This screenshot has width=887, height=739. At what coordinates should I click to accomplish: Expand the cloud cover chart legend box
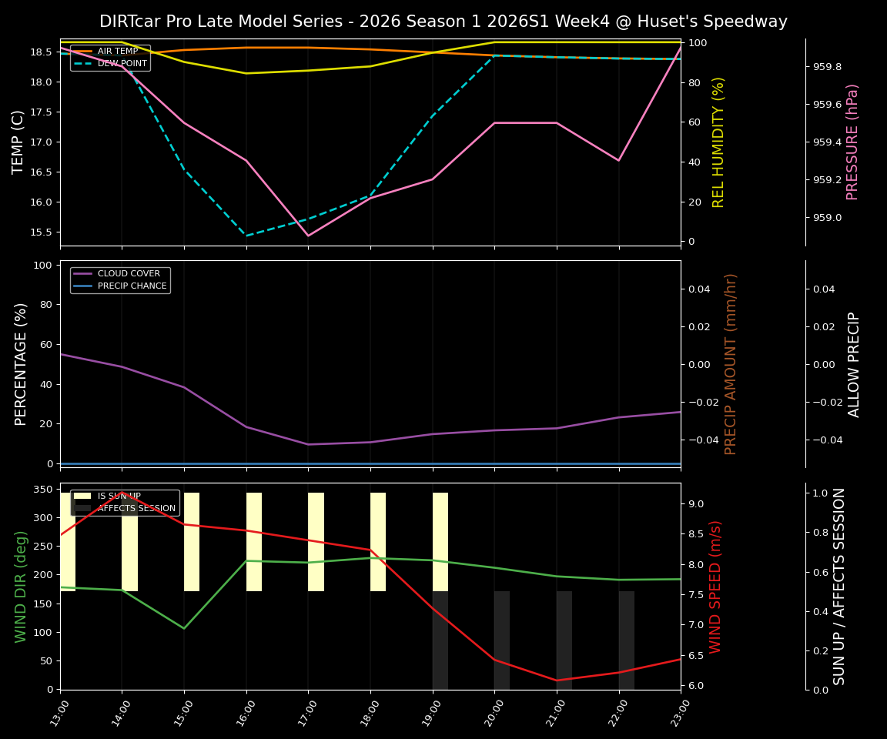pyautogui.click(x=120, y=279)
